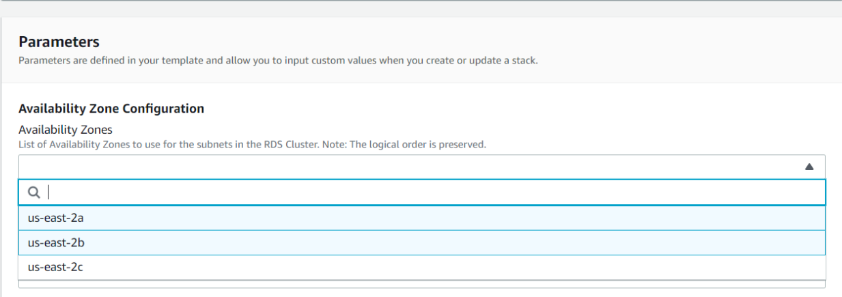The image size is (842, 297).
Task: Pick the us-east-2c availability zone
Action: (x=422, y=267)
